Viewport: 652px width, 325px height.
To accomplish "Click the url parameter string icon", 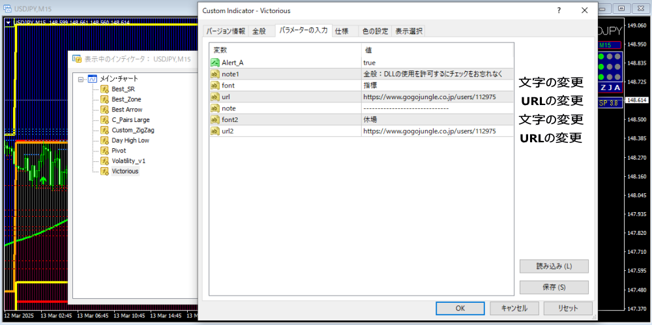I will [215, 97].
